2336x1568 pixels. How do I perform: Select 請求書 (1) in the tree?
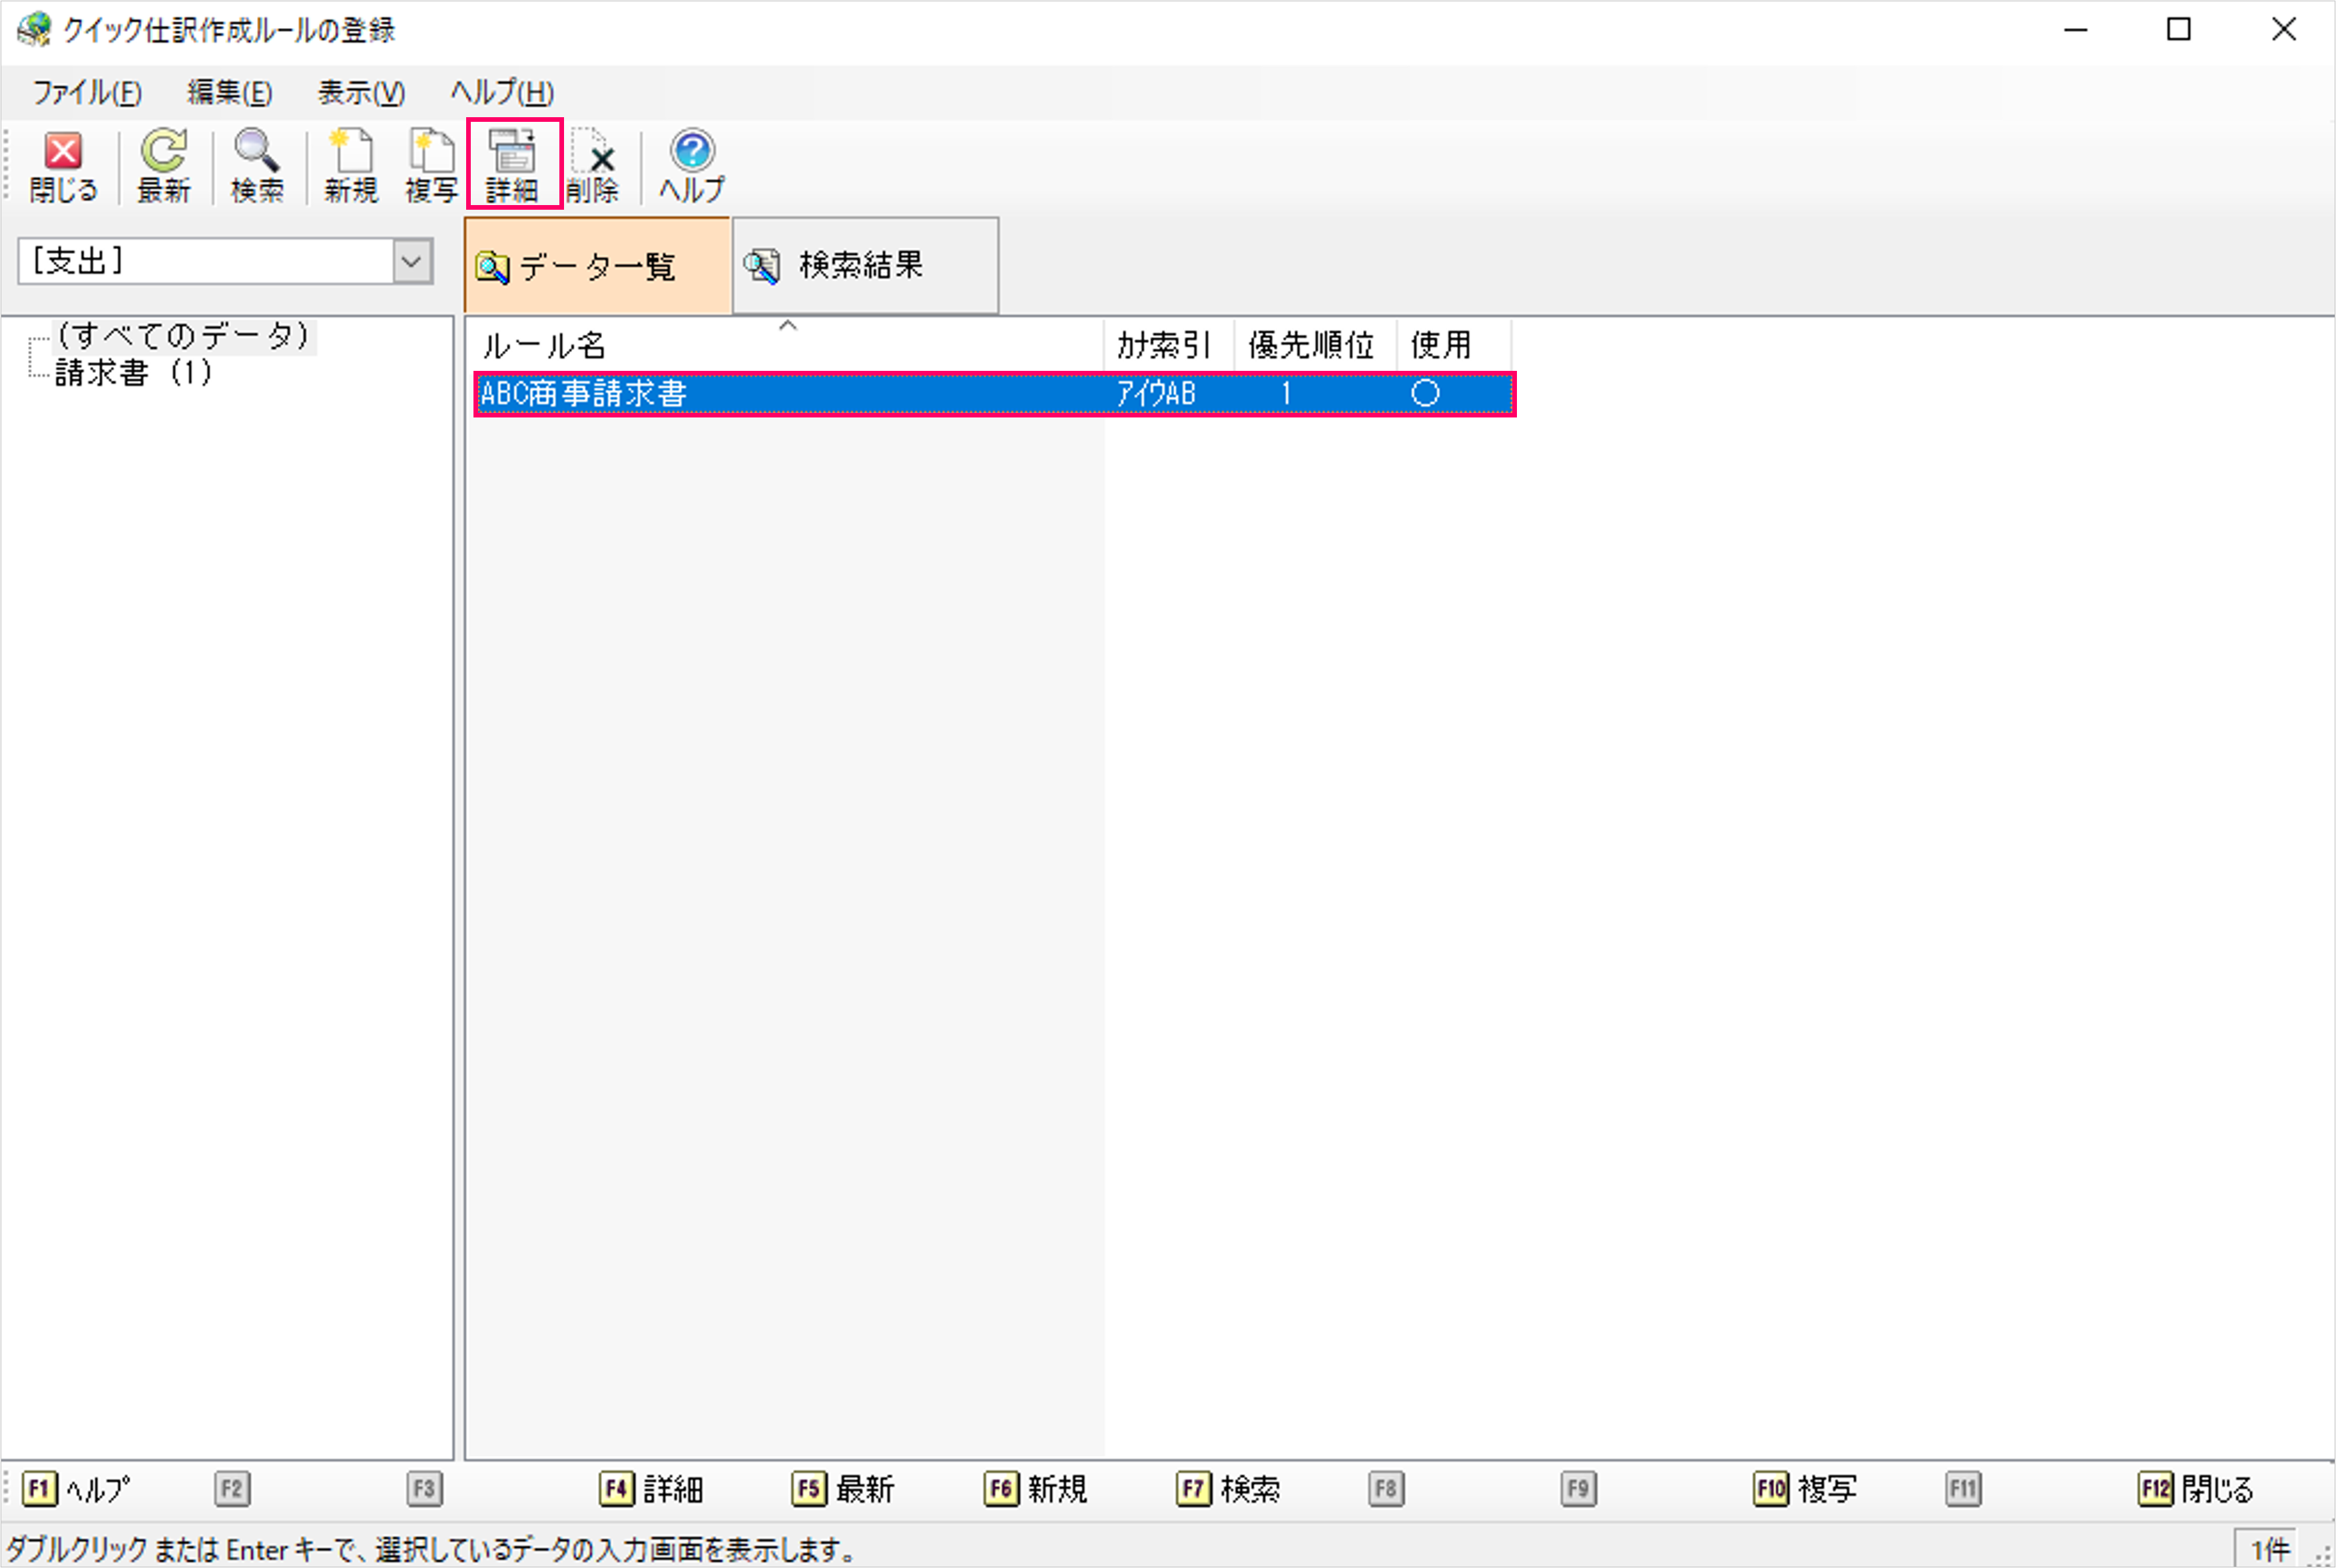click(132, 373)
